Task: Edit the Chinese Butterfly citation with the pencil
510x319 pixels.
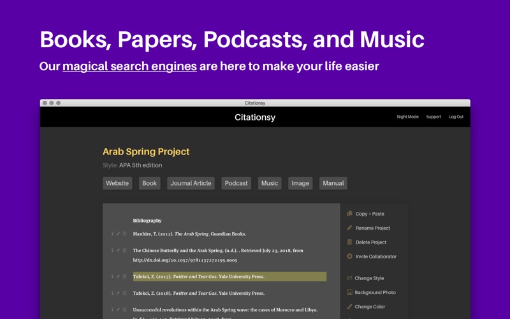Action: (x=118, y=250)
